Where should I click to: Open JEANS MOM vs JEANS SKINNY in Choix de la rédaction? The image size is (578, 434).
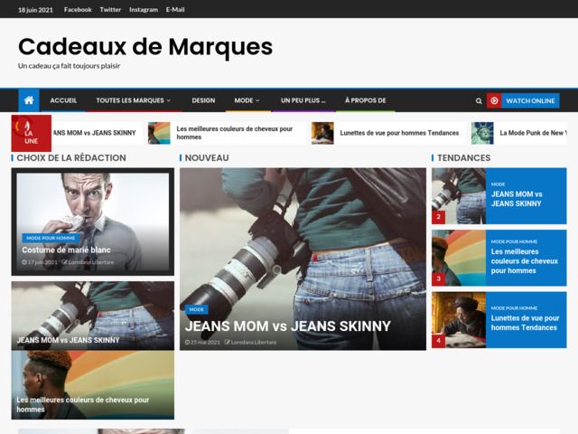coord(69,340)
